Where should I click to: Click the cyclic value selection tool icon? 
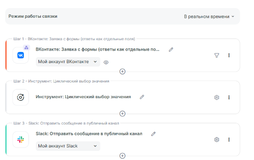point(21,97)
